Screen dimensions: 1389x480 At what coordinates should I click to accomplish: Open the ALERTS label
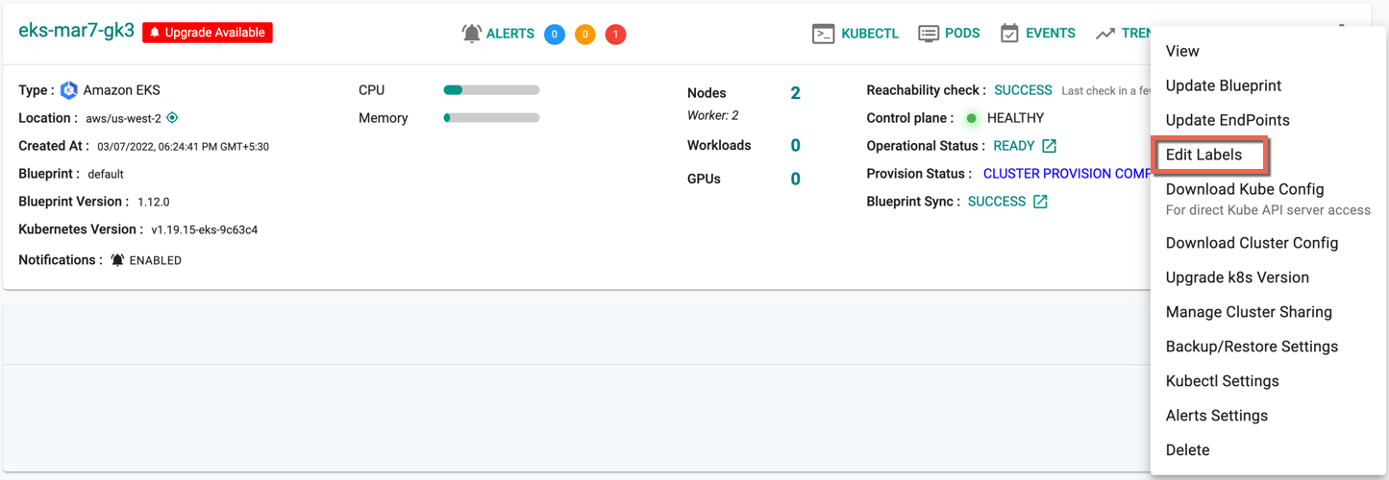click(510, 34)
